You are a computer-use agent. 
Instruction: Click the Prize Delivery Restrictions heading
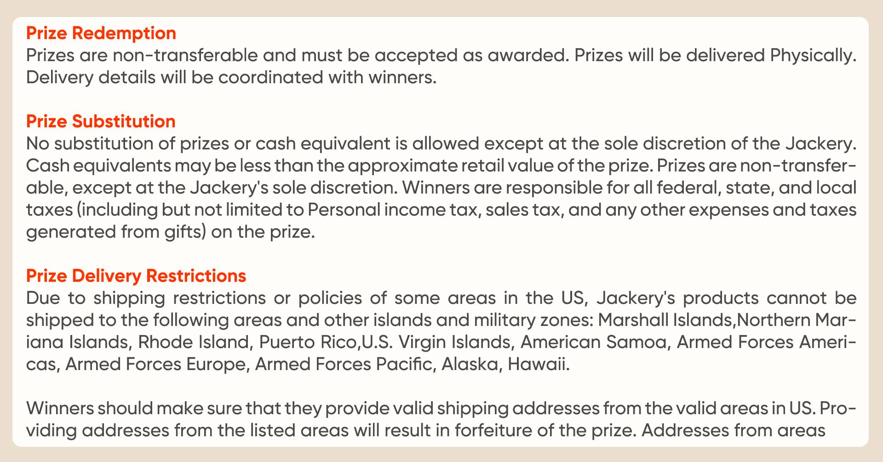tap(136, 276)
